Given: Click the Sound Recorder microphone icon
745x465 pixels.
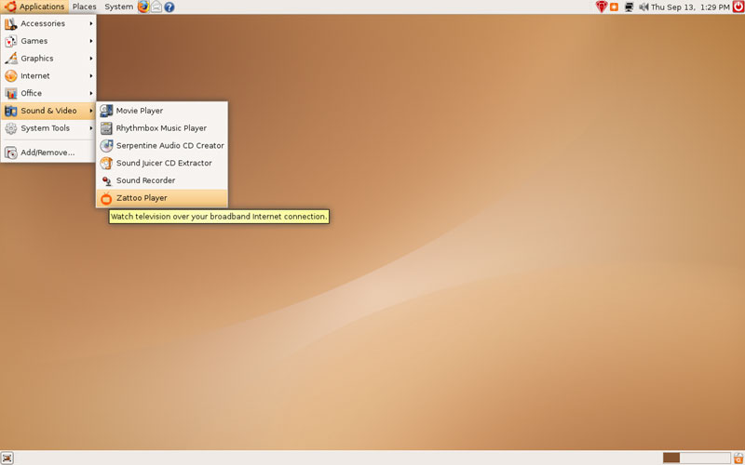Looking at the screenshot, I should (x=107, y=180).
